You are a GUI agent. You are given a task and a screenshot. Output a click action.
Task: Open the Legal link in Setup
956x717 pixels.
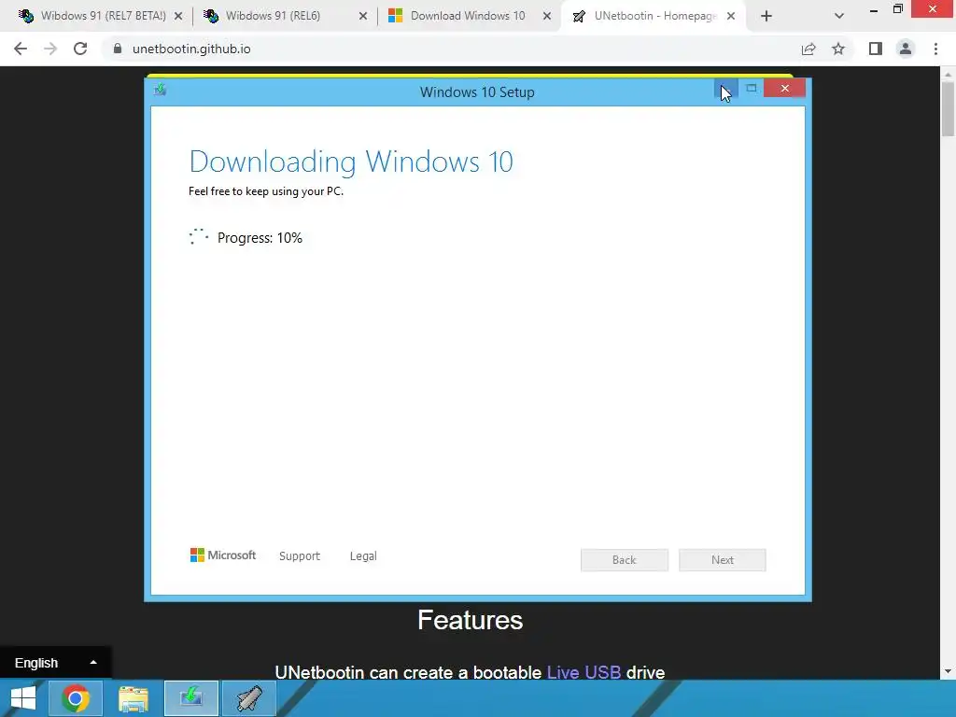tap(363, 556)
